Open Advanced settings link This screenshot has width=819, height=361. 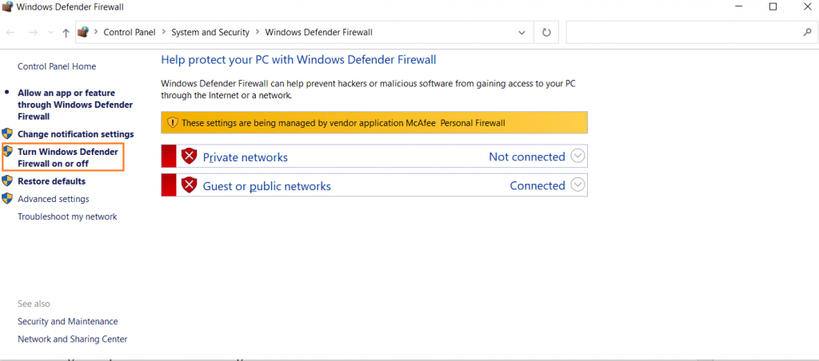pos(53,199)
